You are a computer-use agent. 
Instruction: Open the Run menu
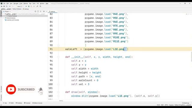tap(30, 4)
